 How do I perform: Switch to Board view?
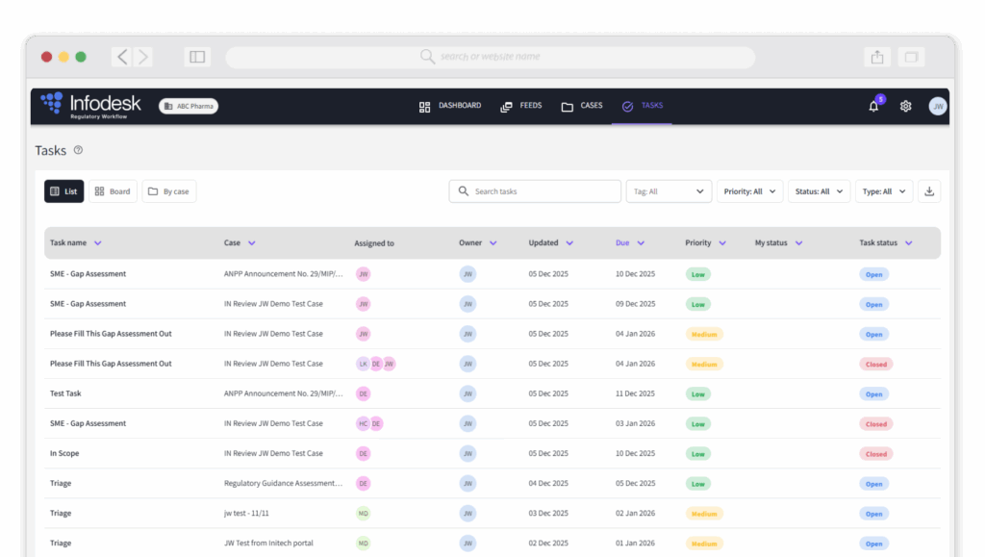[113, 191]
